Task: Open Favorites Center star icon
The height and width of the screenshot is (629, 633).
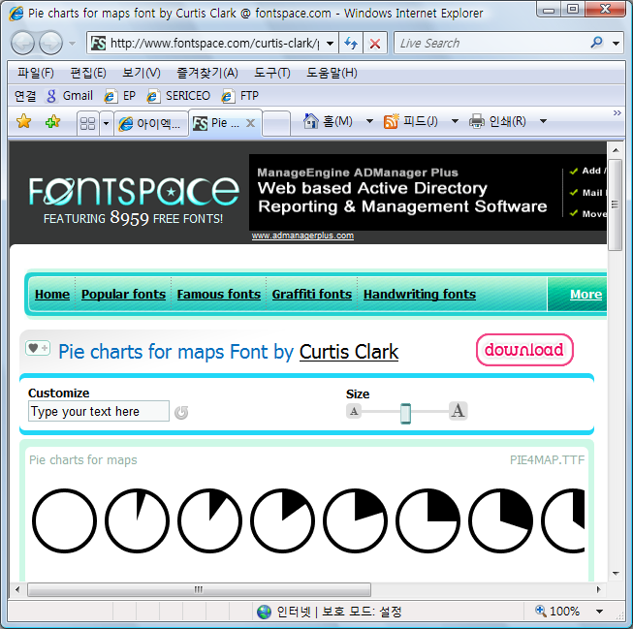Action: pos(24,121)
